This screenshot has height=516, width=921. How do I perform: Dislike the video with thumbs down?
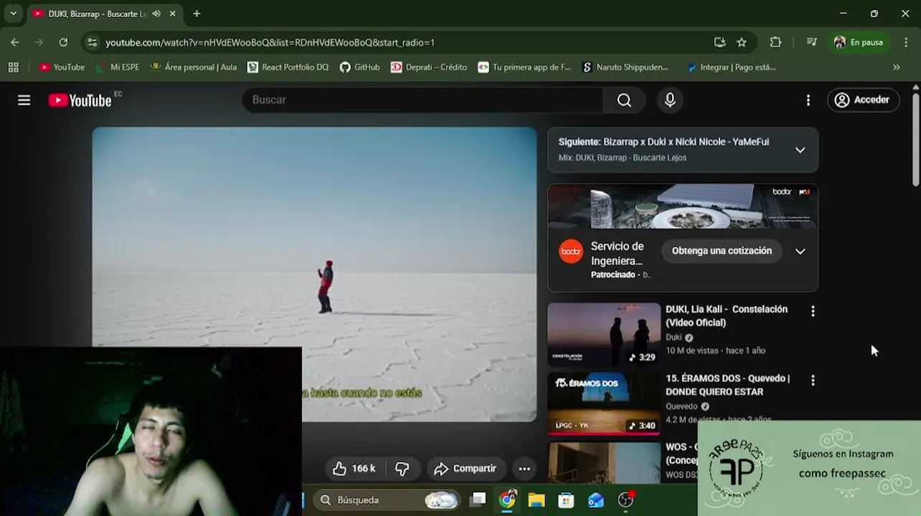(402, 469)
